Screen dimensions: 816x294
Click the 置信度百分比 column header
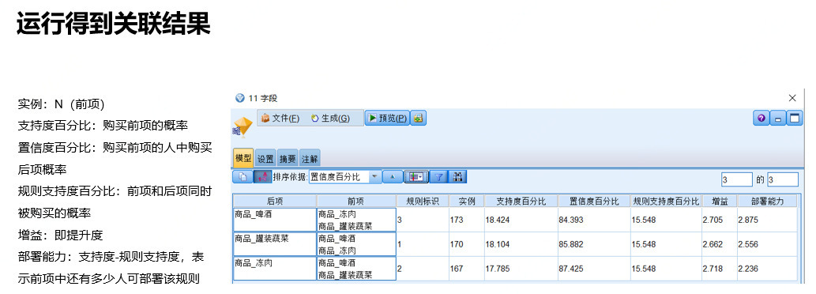click(x=594, y=201)
